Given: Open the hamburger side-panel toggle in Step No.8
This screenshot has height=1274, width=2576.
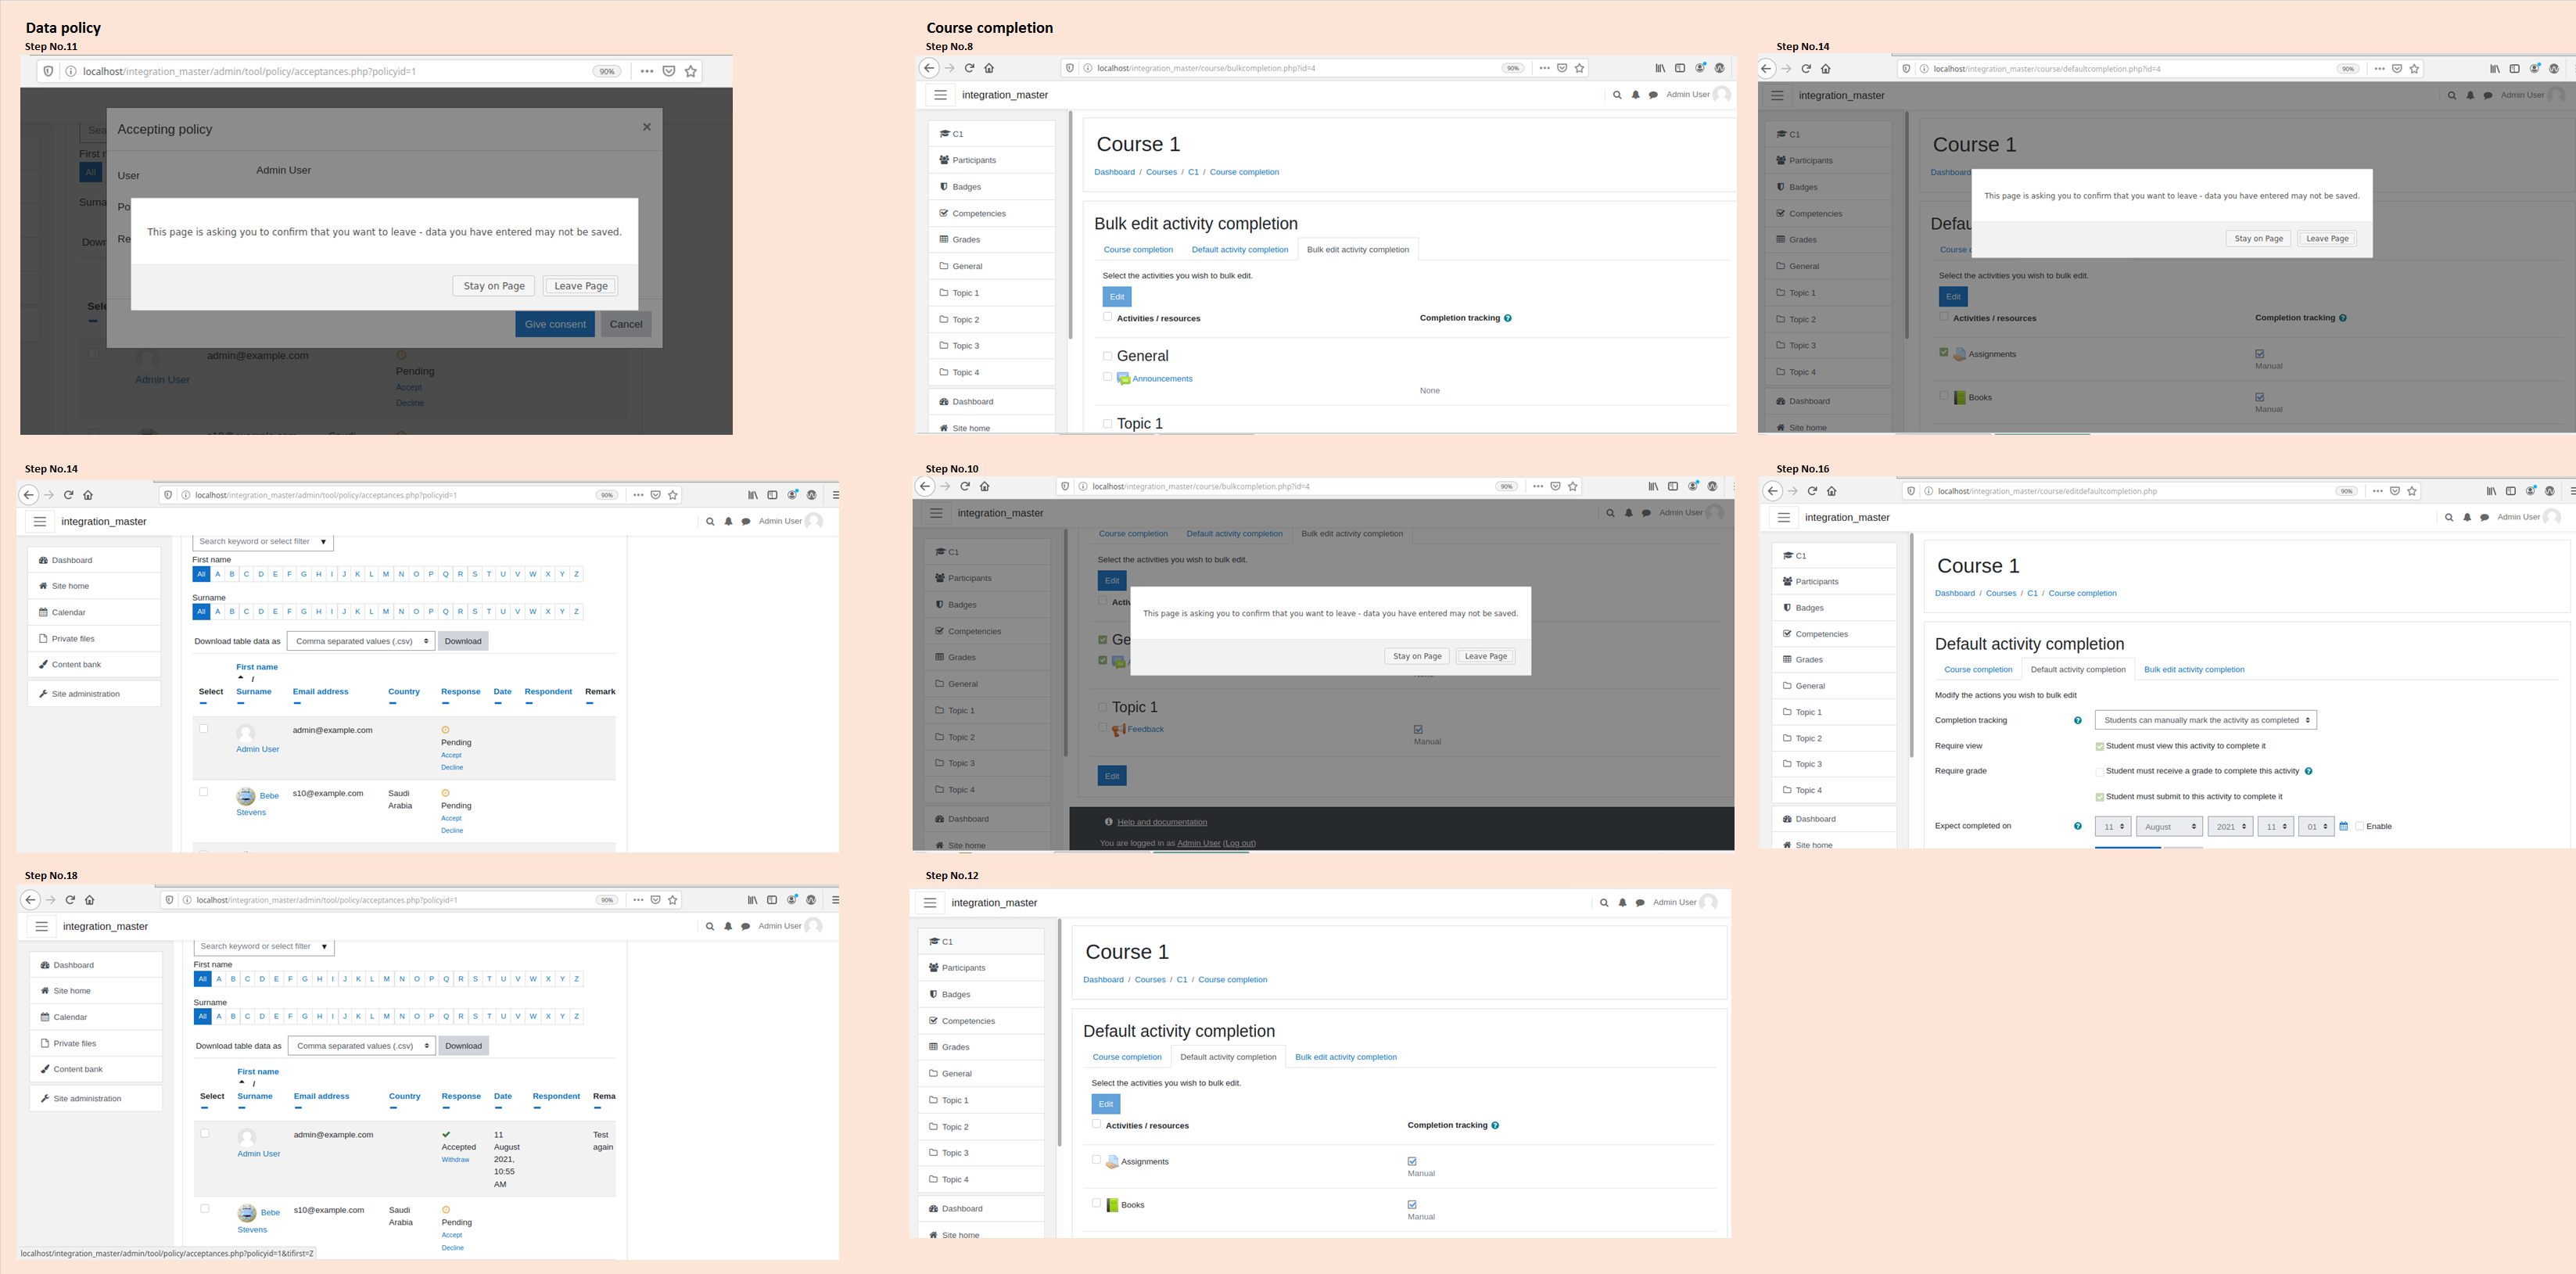Looking at the screenshot, I should click(x=940, y=95).
